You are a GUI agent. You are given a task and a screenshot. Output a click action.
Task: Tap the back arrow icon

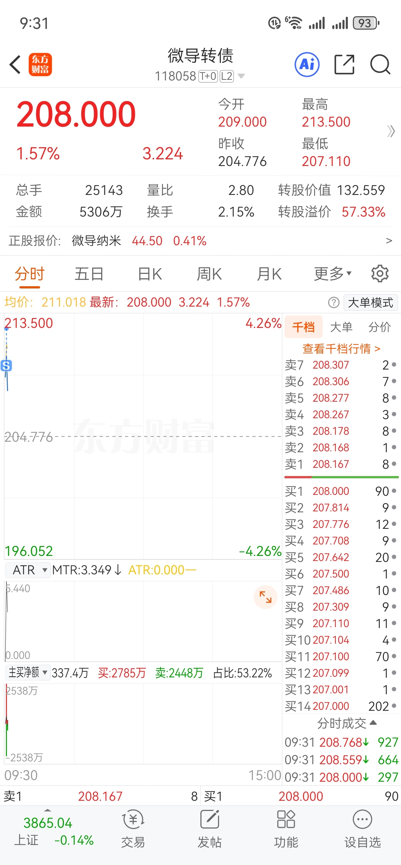(x=15, y=65)
